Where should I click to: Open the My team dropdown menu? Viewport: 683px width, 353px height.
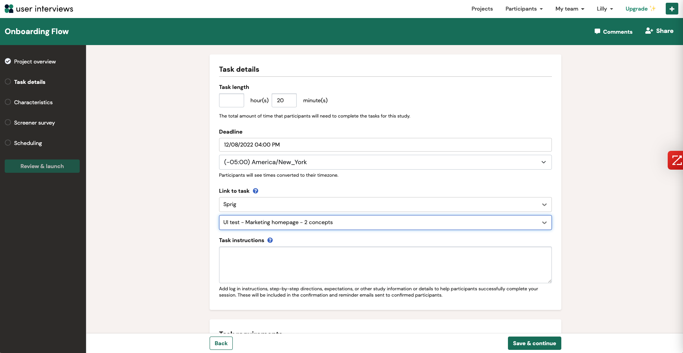click(570, 9)
